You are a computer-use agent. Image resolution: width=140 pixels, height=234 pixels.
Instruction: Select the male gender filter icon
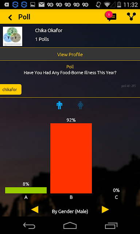pos(59,105)
